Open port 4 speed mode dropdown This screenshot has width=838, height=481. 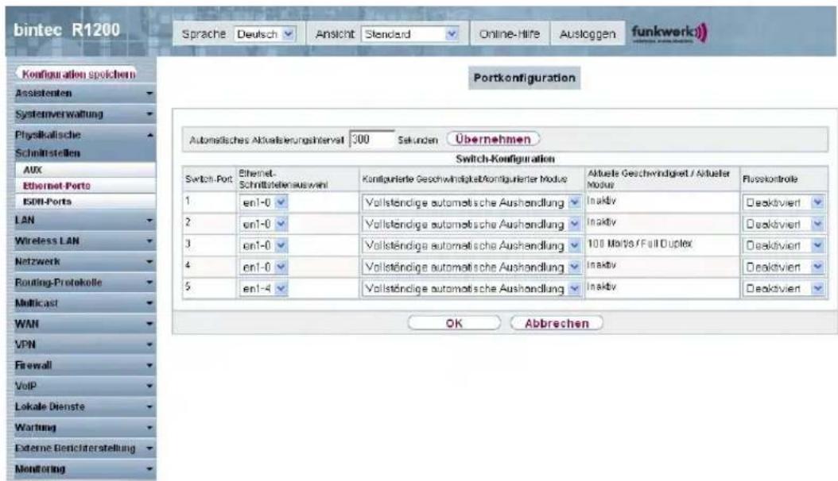pyautogui.click(x=471, y=267)
